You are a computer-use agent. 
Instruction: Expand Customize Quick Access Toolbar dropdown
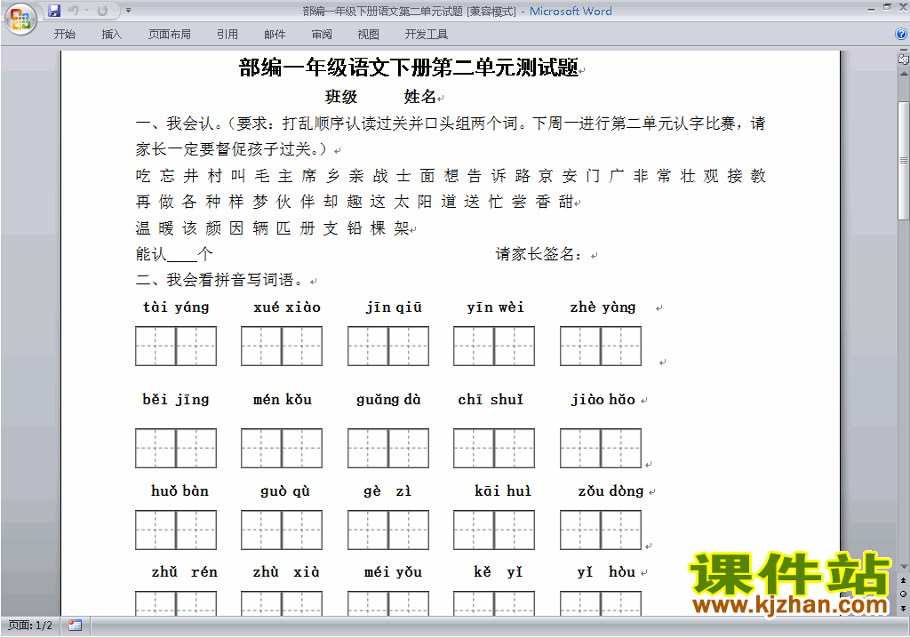(128, 11)
